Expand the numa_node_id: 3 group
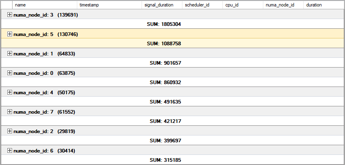The image size is (345, 165). tap(10, 15)
